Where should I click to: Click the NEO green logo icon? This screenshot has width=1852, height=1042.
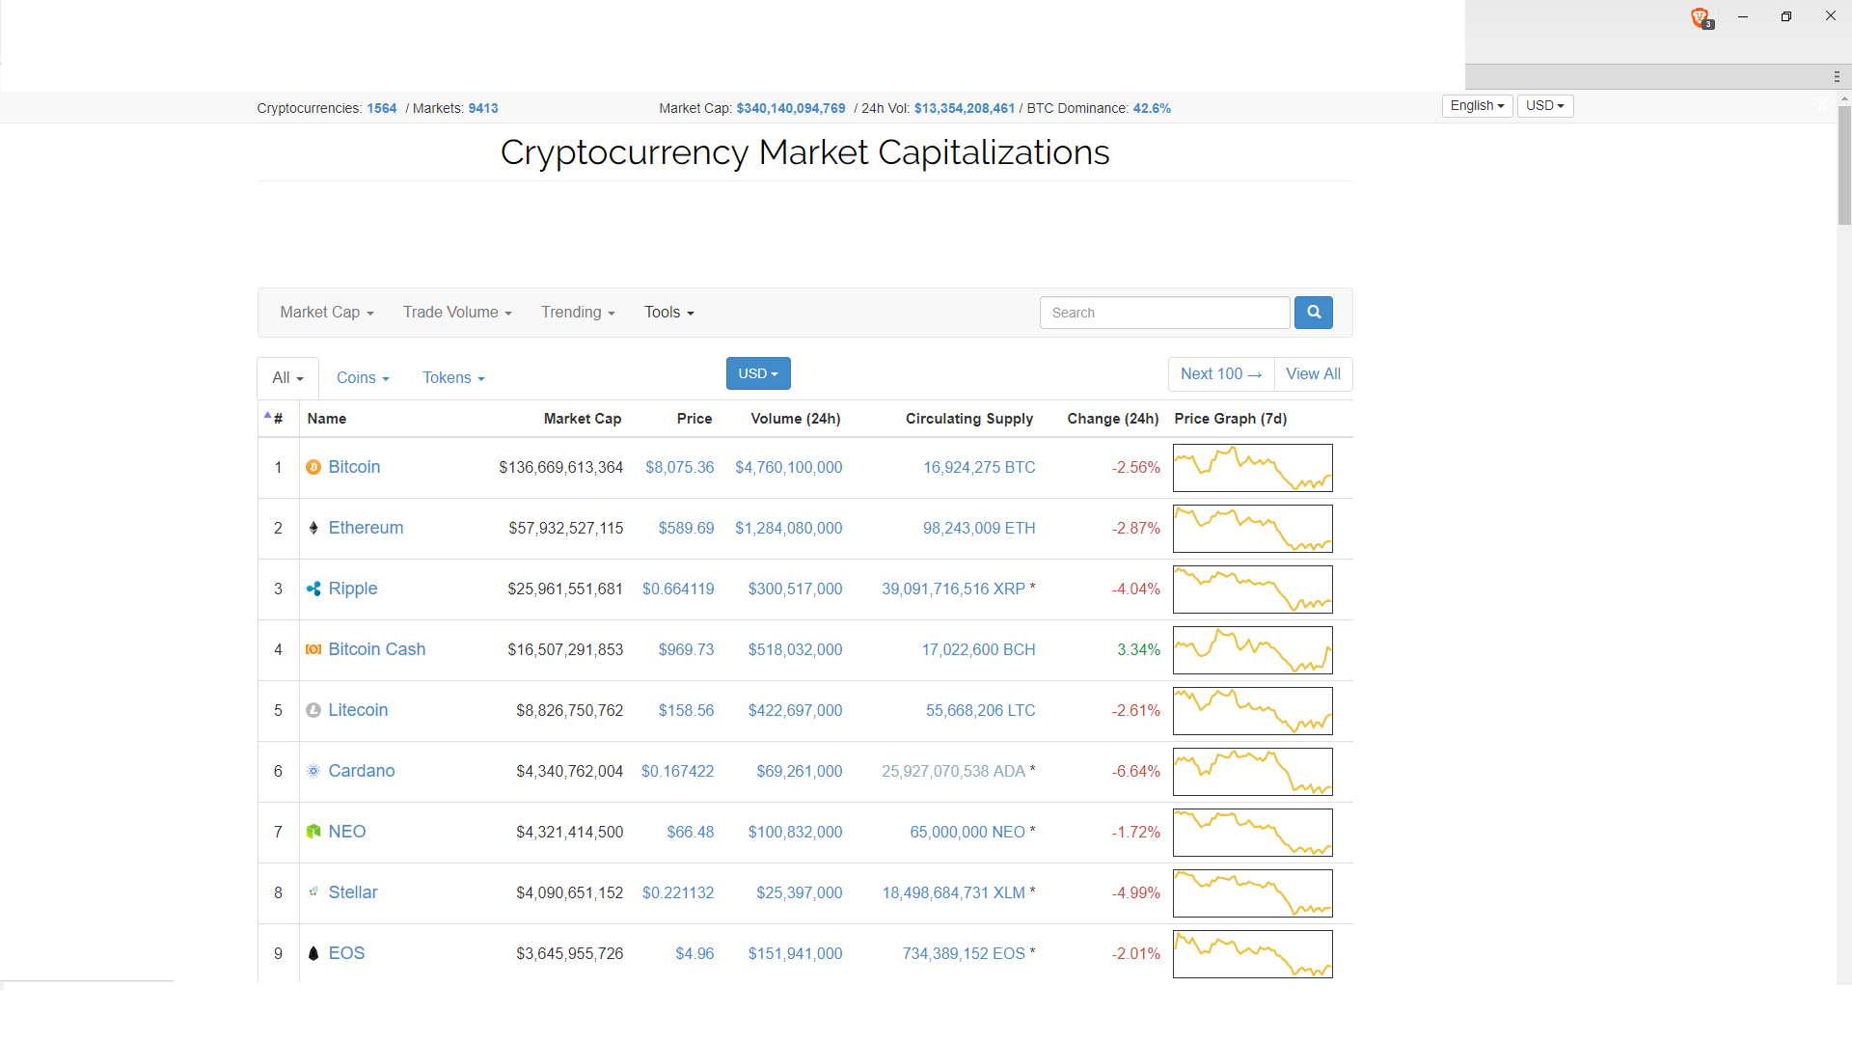[x=313, y=832]
